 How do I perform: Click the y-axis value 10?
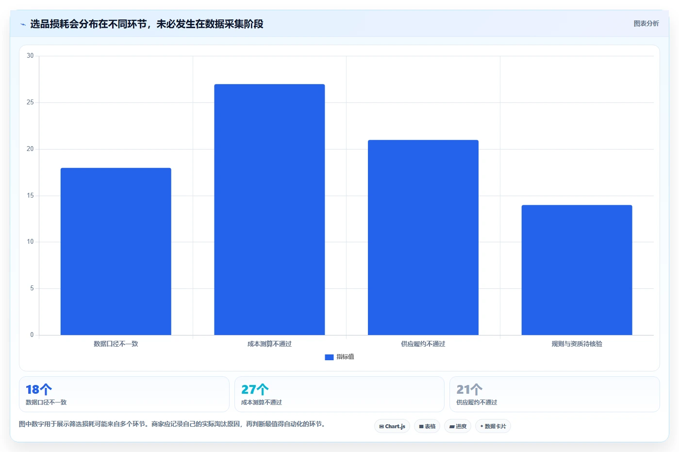point(30,242)
